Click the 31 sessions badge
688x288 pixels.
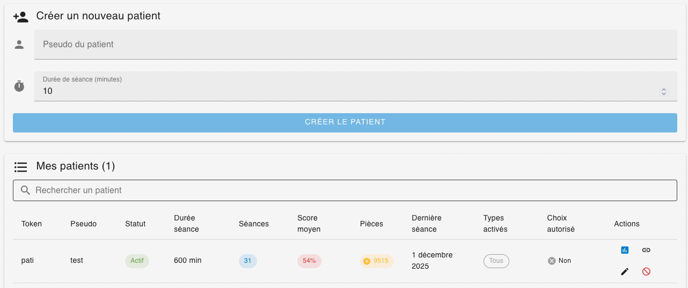click(247, 261)
